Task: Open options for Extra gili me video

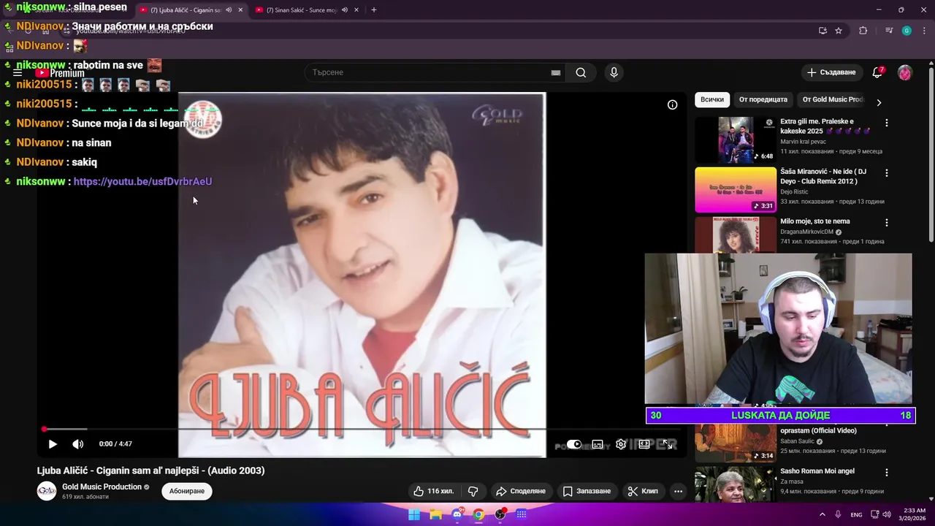Action: tap(887, 123)
